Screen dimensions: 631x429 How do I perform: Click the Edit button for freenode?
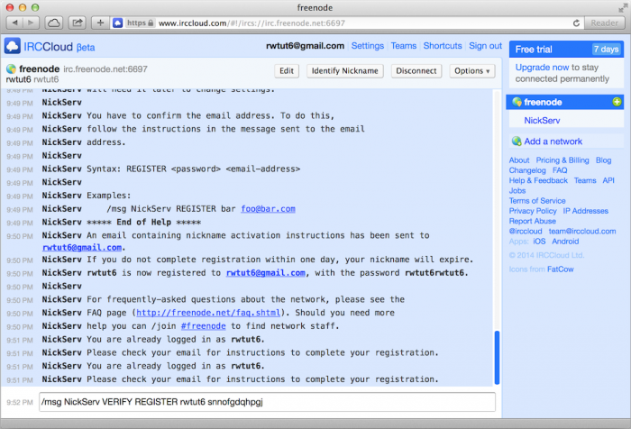coord(287,71)
